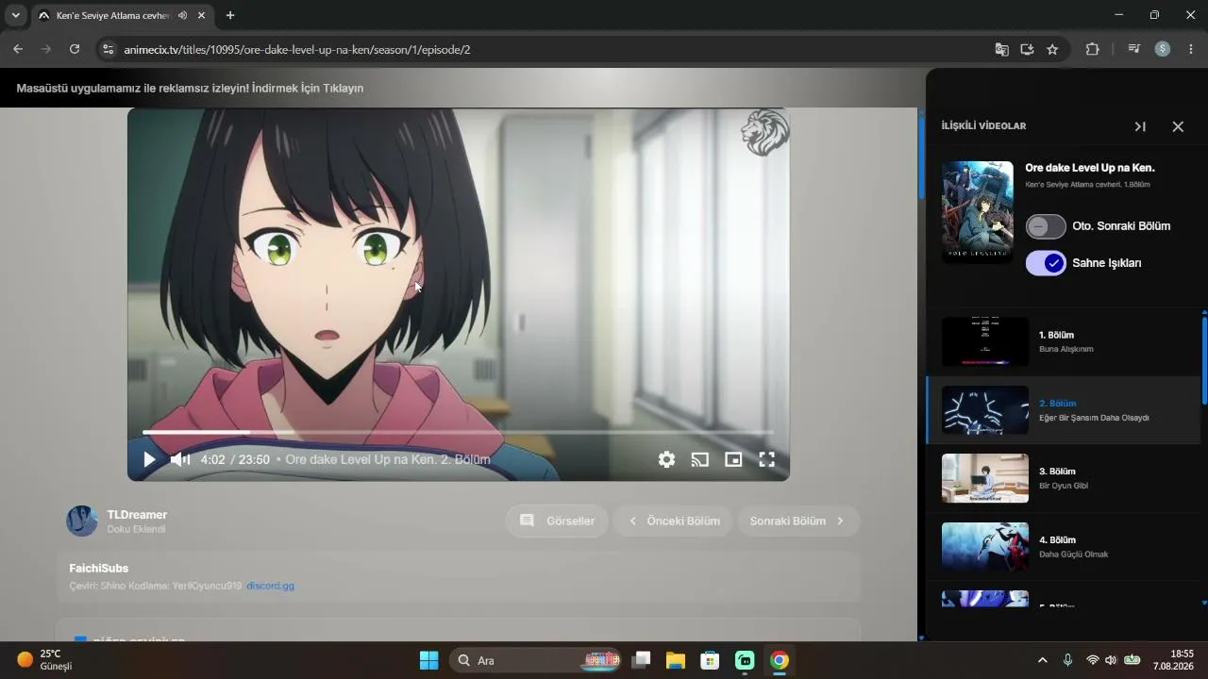Translate this page with the translate icon
The height and width of the screenshot is (679, 1208).
coord(1002,49)
